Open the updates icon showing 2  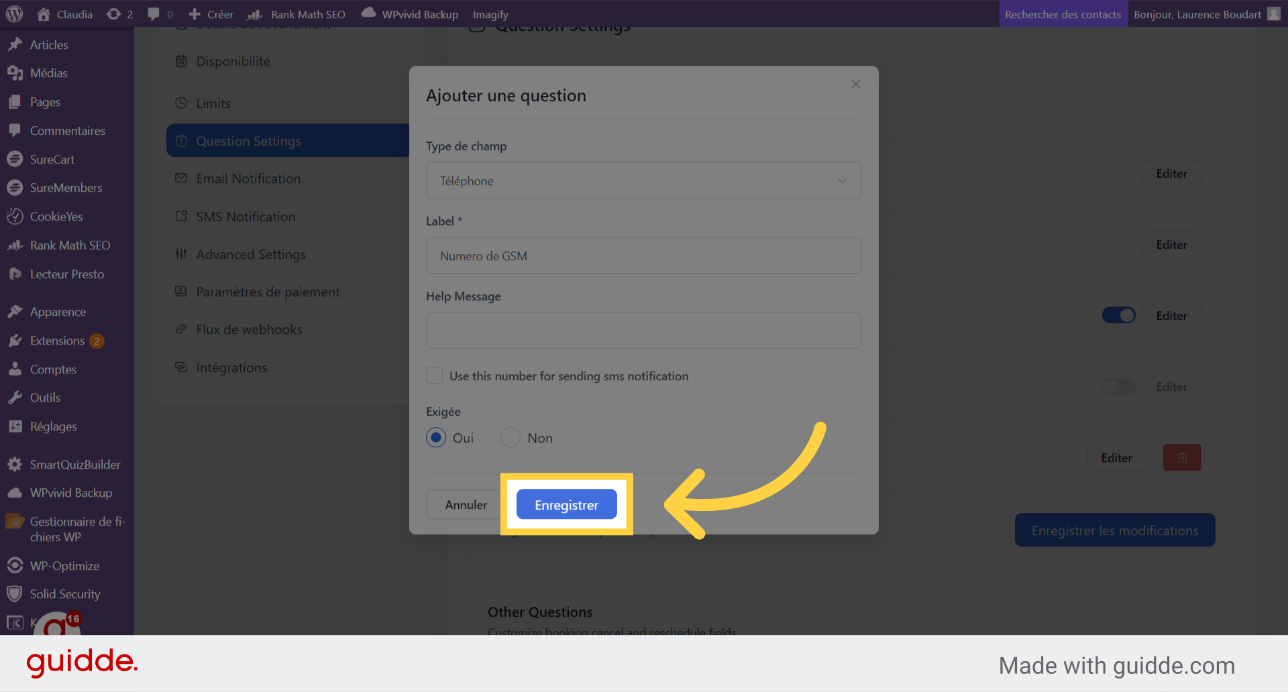point(113,14)
